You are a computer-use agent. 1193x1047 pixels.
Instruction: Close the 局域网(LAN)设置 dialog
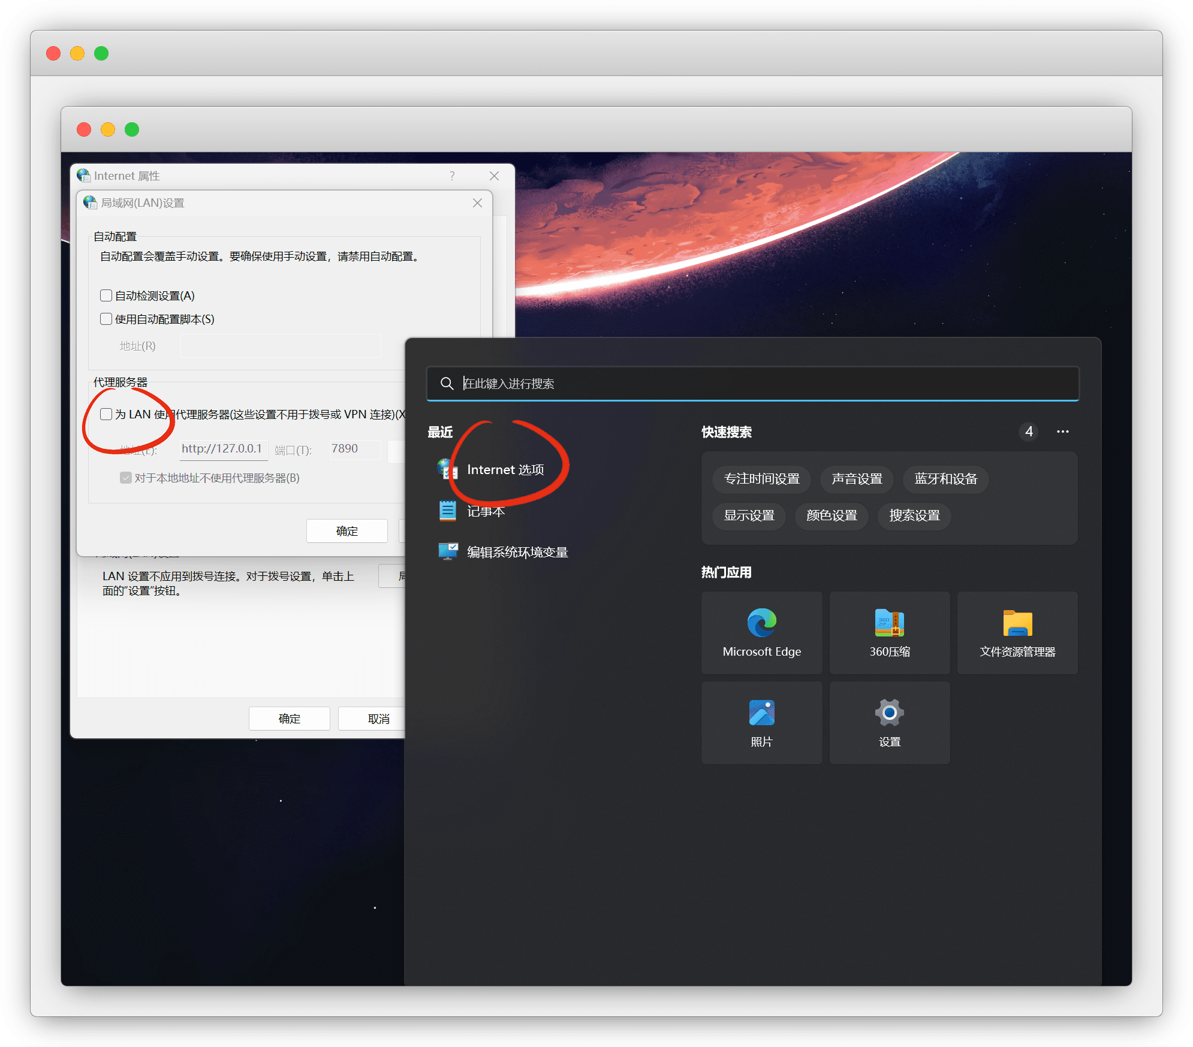coord(477,203)
